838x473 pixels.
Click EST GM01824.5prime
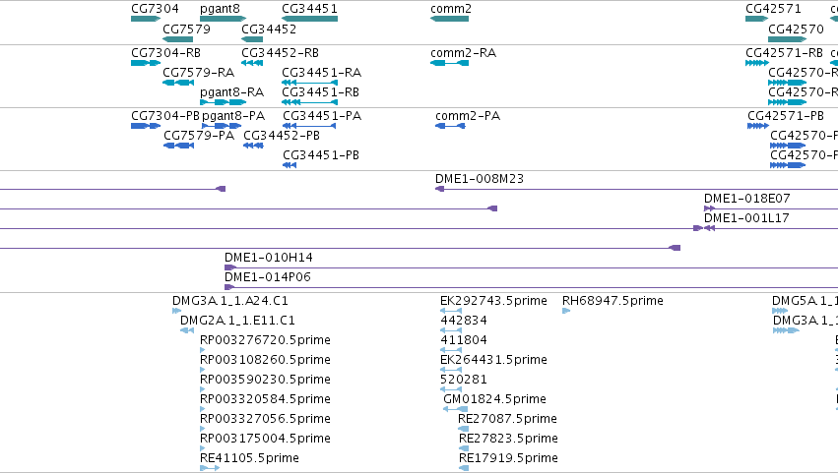click(494, 399)
